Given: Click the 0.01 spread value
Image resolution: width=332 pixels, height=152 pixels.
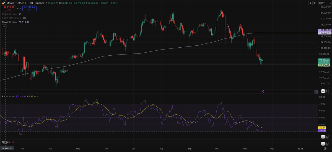Looking at the screenshot, I should [x=19, y=8].
